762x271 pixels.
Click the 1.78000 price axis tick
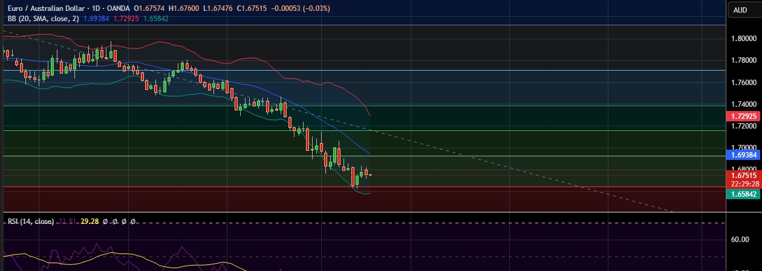pos(744,60)
